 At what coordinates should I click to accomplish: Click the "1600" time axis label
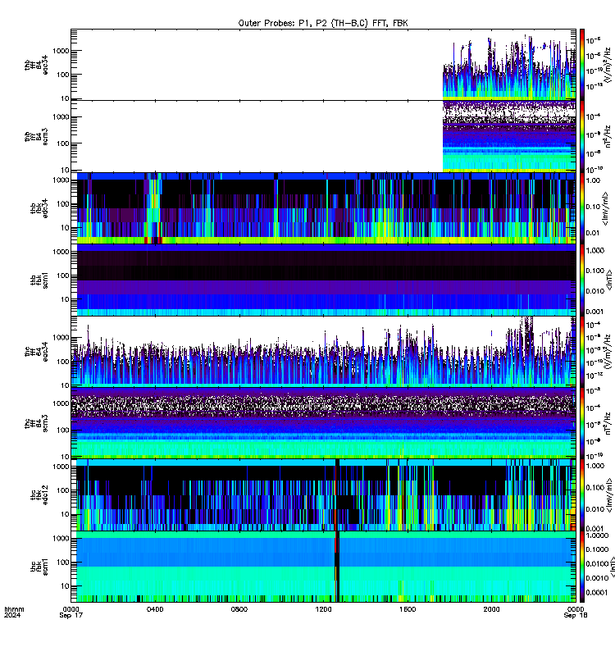408,609
